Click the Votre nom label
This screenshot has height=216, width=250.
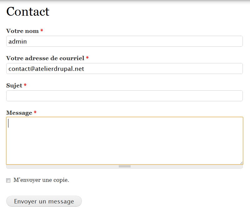(22, 31)
